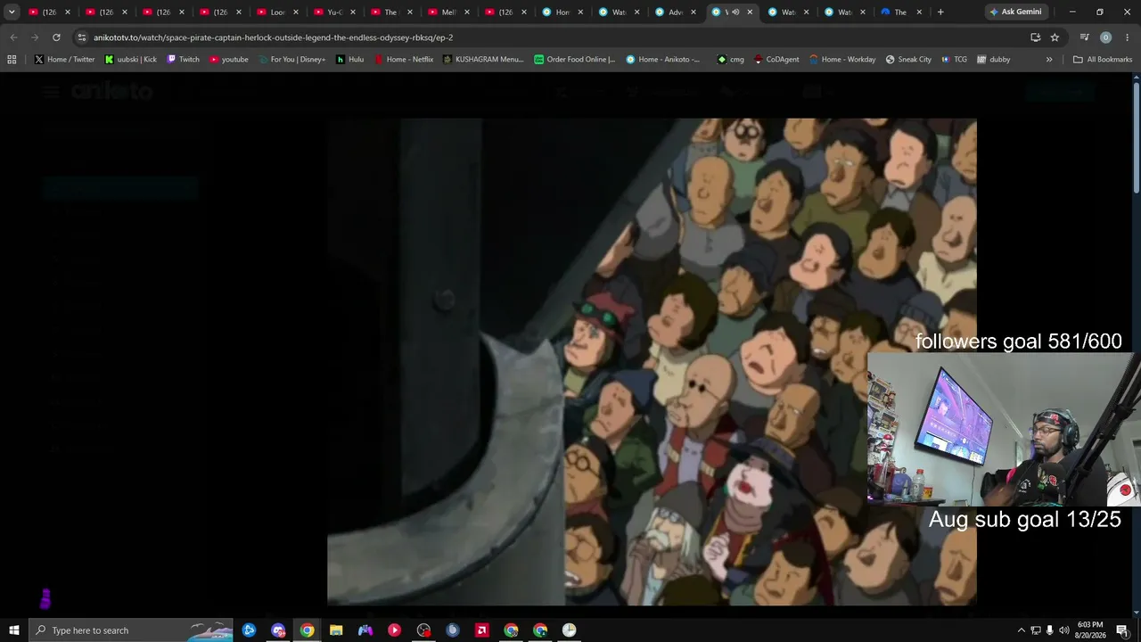Viewport: 1141px width, 642px height.
Task: Open the Chrome profile avatar
Action: pos(1105,37)
